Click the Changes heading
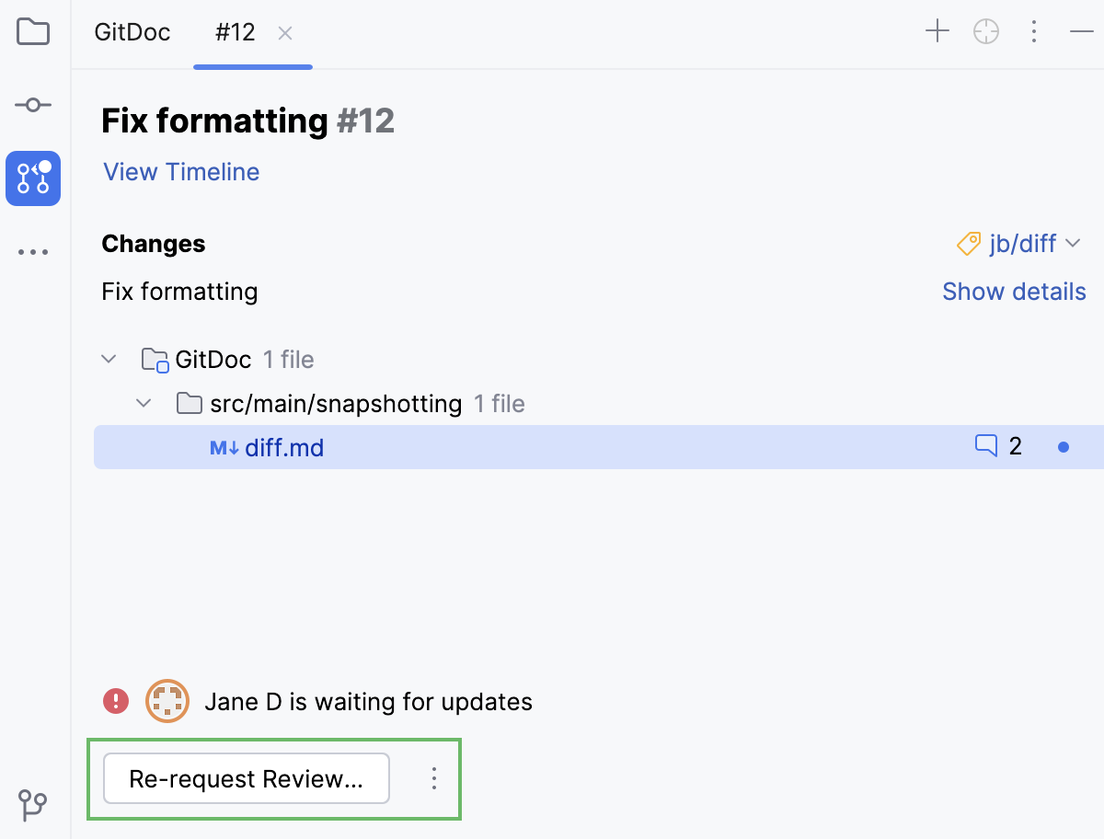 154,244
